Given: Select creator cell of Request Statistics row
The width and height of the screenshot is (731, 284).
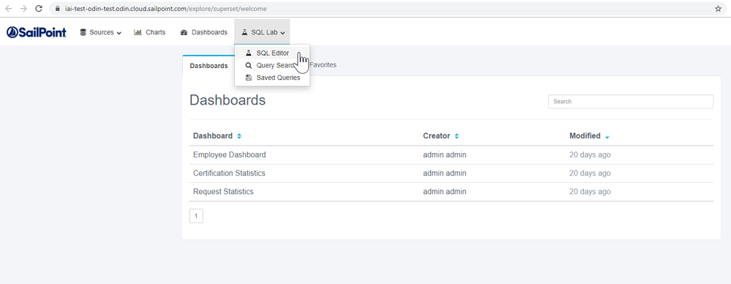Looking at the screenshot, I should [x=444, y=192].
